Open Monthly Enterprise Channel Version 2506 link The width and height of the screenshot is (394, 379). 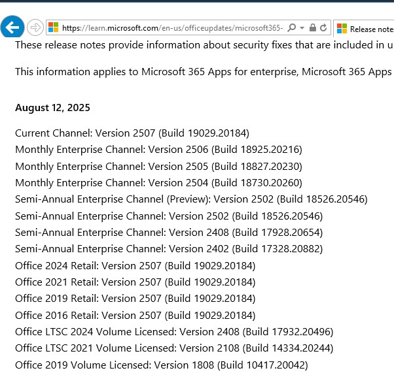coord(158,150)
